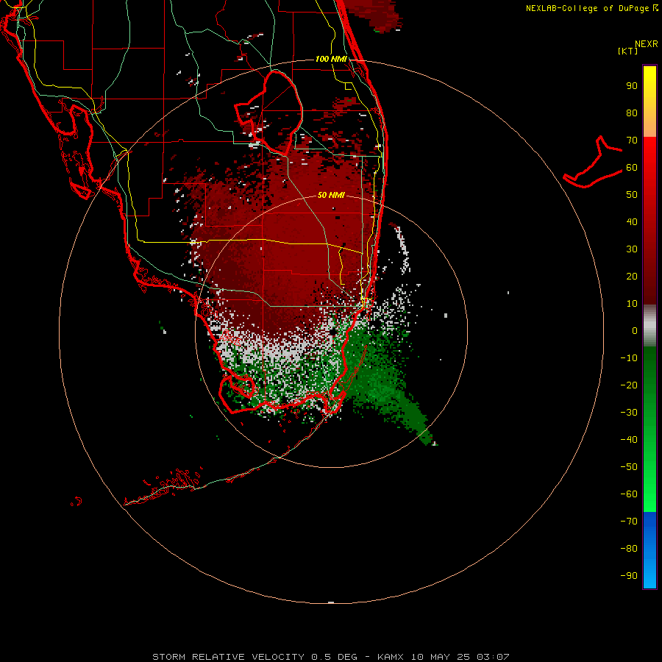Click the KAMX station identifier in caption
662x662 pixels.
coord(391,657)
